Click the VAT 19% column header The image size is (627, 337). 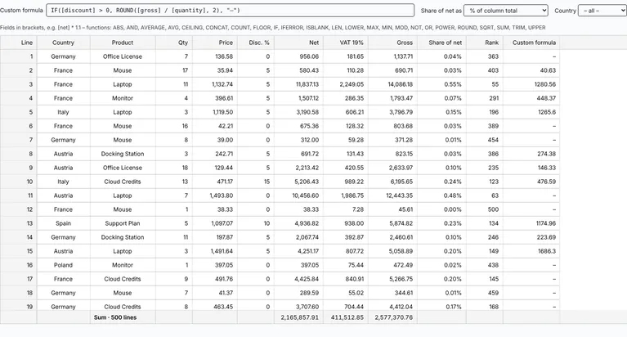[346, 43]
